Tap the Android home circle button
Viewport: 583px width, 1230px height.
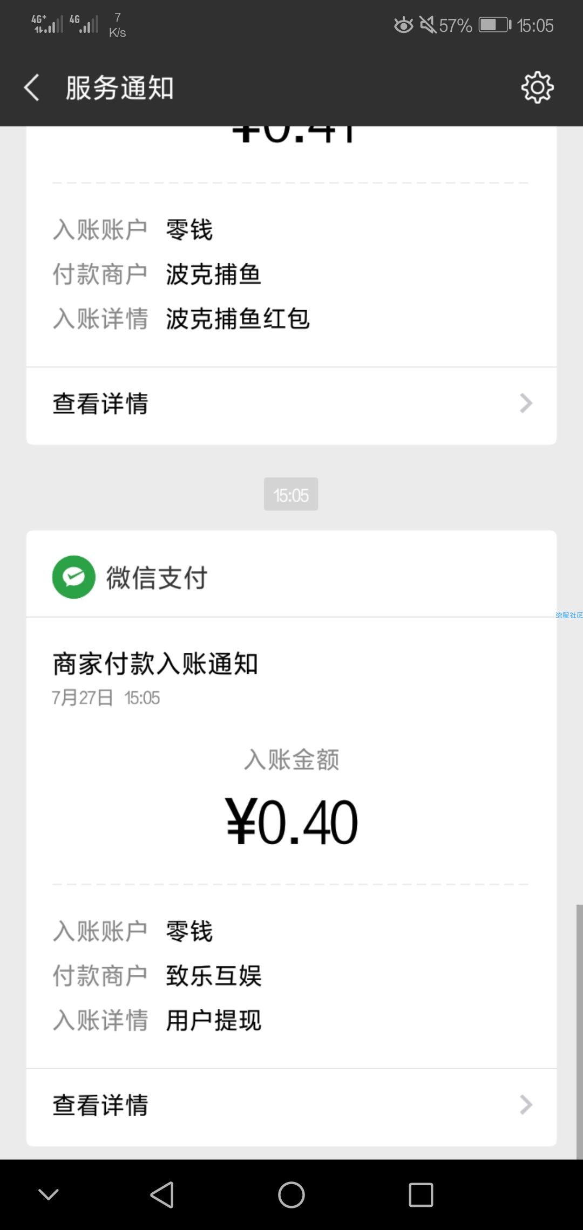291,1194
